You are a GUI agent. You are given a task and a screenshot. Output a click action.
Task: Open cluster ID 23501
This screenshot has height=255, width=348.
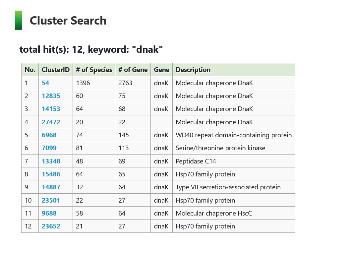(x=51, y=200)
